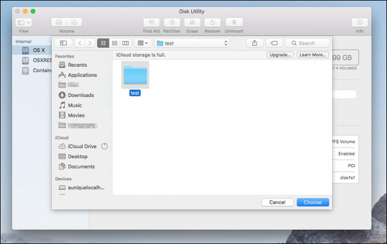Open the Info panel icon
Image resolution: width=387 pixels, height=244 pixels.
point(360,22)
